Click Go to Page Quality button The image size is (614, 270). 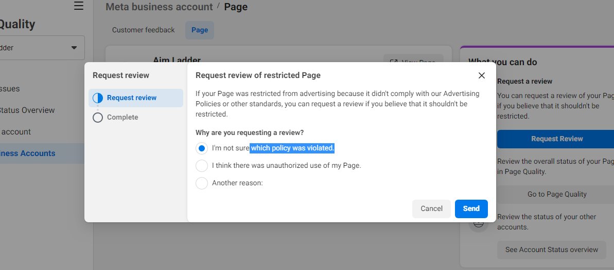tap(556, 194)
